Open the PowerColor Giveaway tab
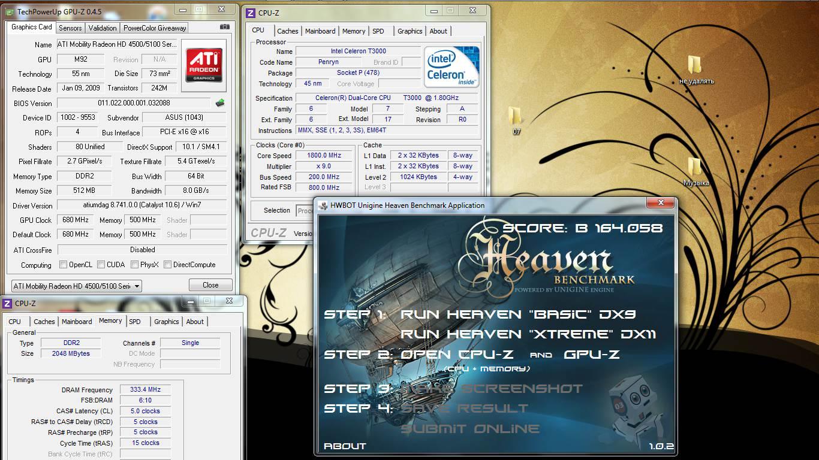This screenshot has width=819, height=460. [155, 28]
